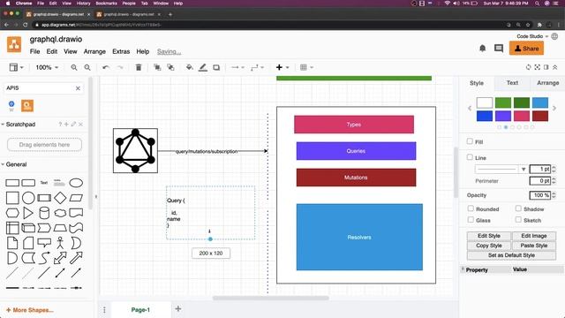Click the Zoom In magnifier icon
The width and height of the screenshot is (565, 318).
point(74,67)
